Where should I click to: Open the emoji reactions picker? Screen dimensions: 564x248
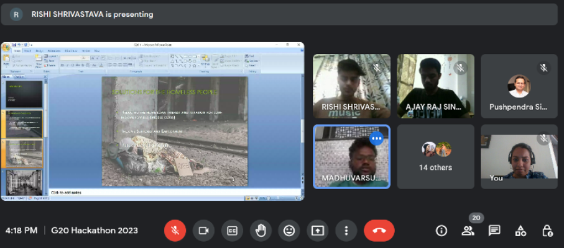coord(289,230)
